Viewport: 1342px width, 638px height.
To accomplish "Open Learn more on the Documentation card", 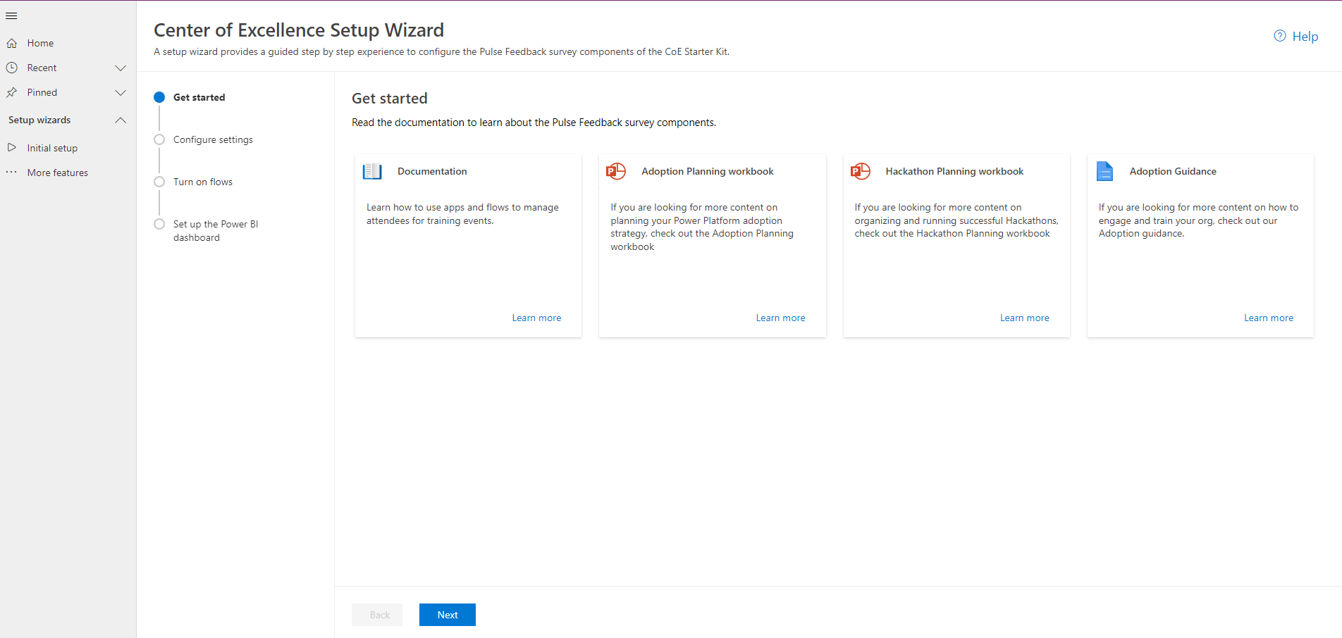I will coord(536,318).
